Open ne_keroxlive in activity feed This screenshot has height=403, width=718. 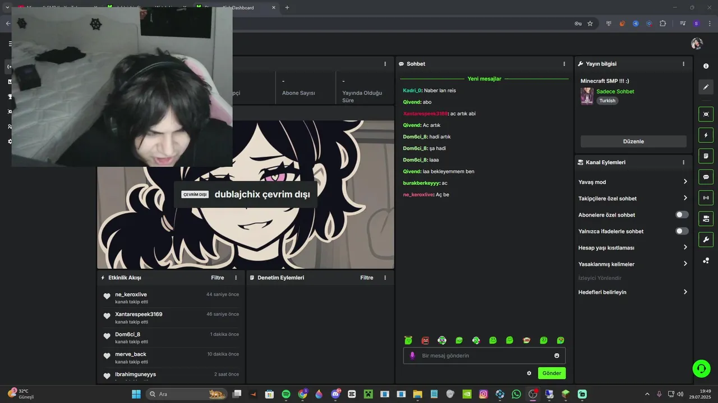click(131, 294)
